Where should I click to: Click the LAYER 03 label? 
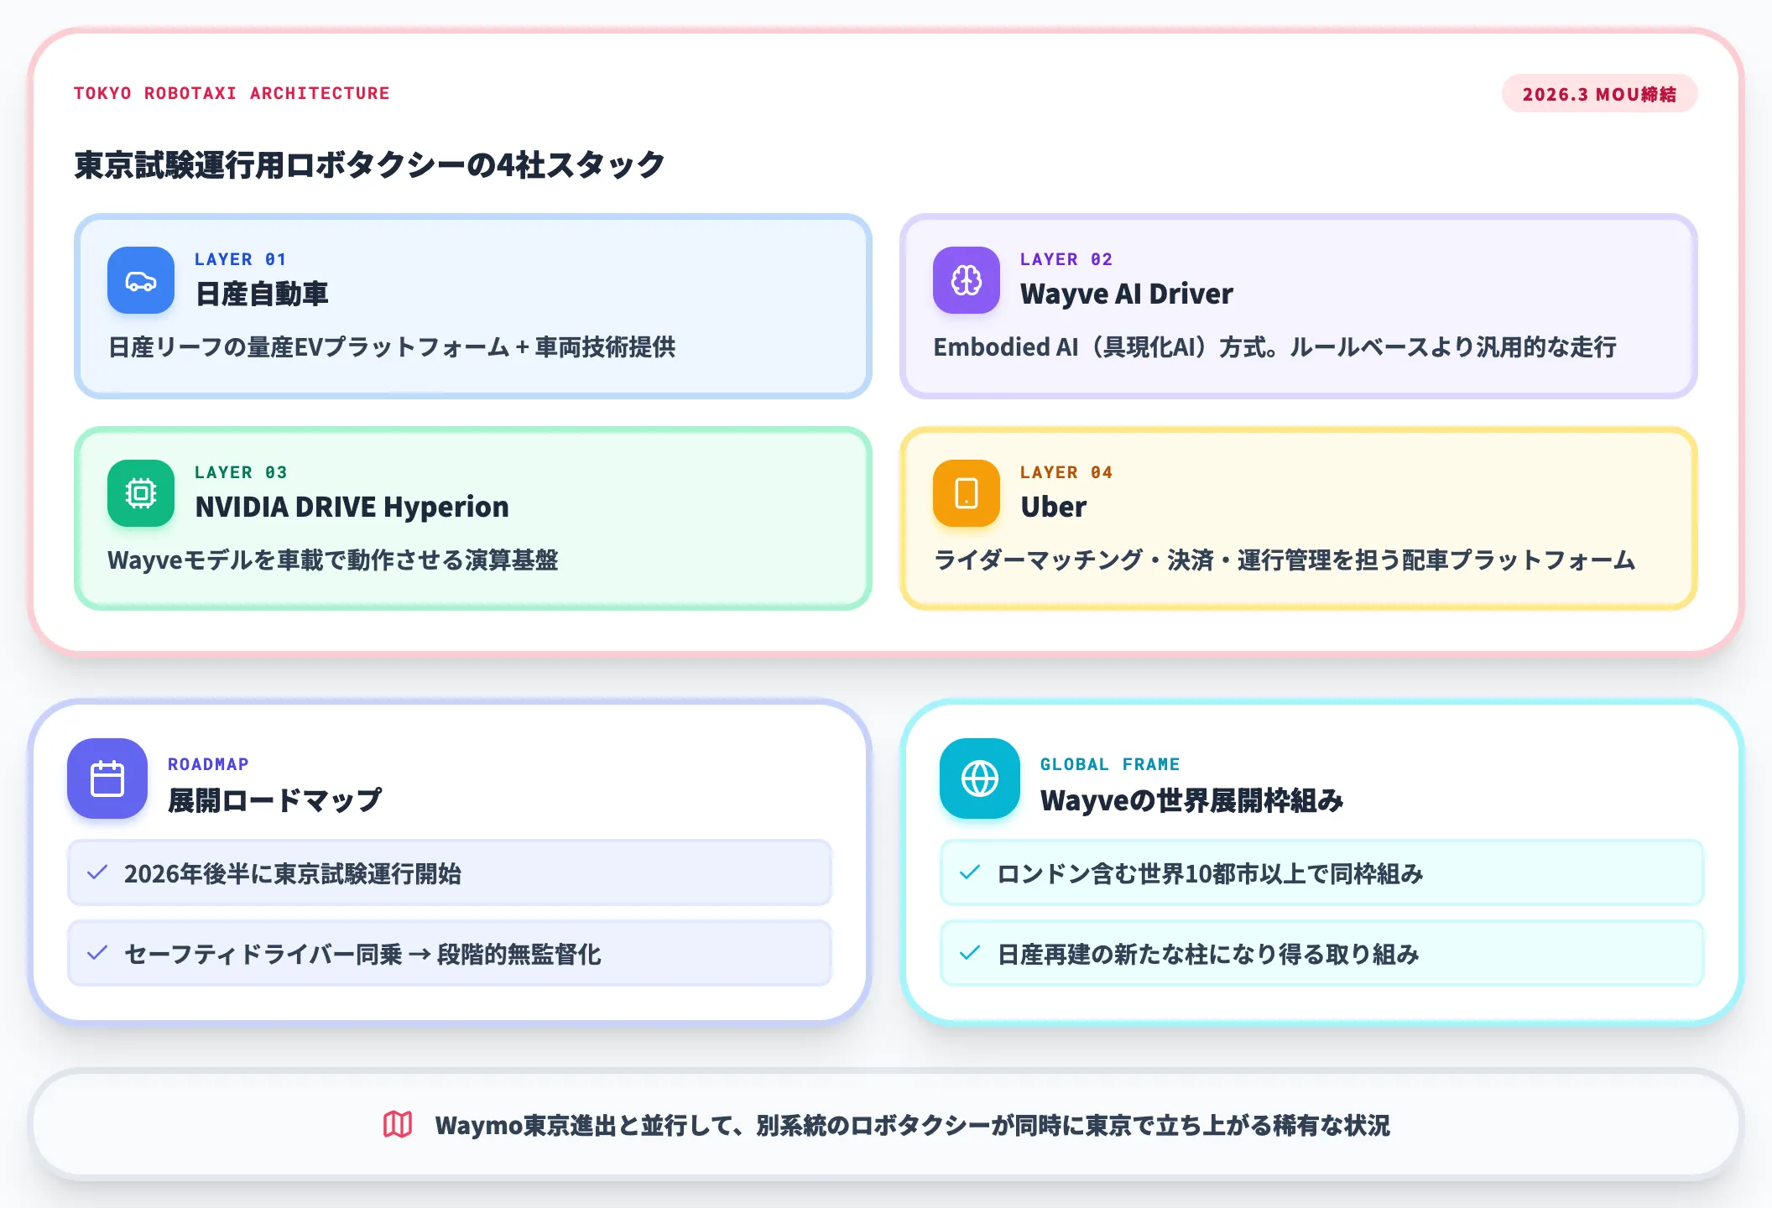tap(241, 472)
